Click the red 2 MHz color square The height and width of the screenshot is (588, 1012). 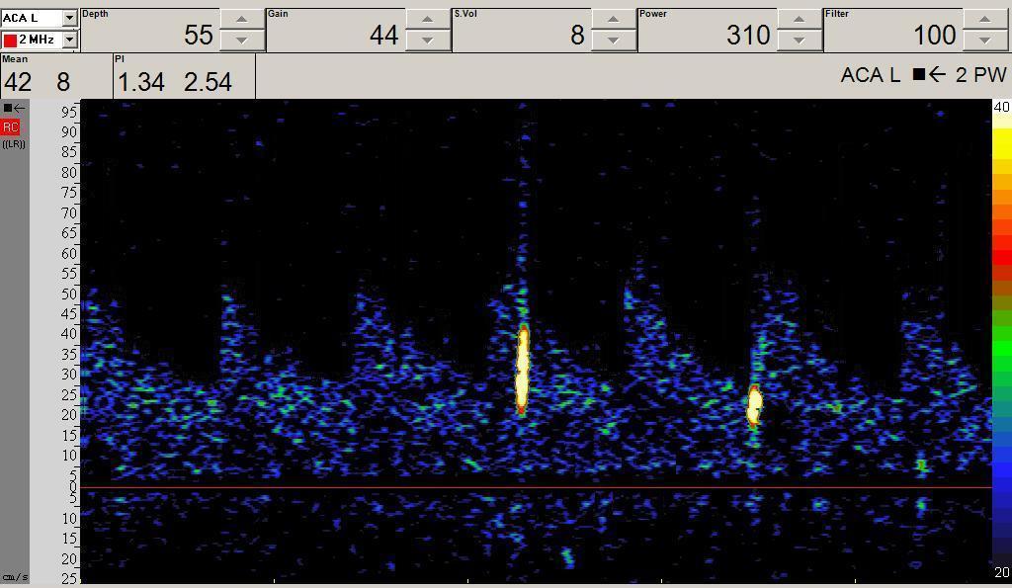point(10,40)
